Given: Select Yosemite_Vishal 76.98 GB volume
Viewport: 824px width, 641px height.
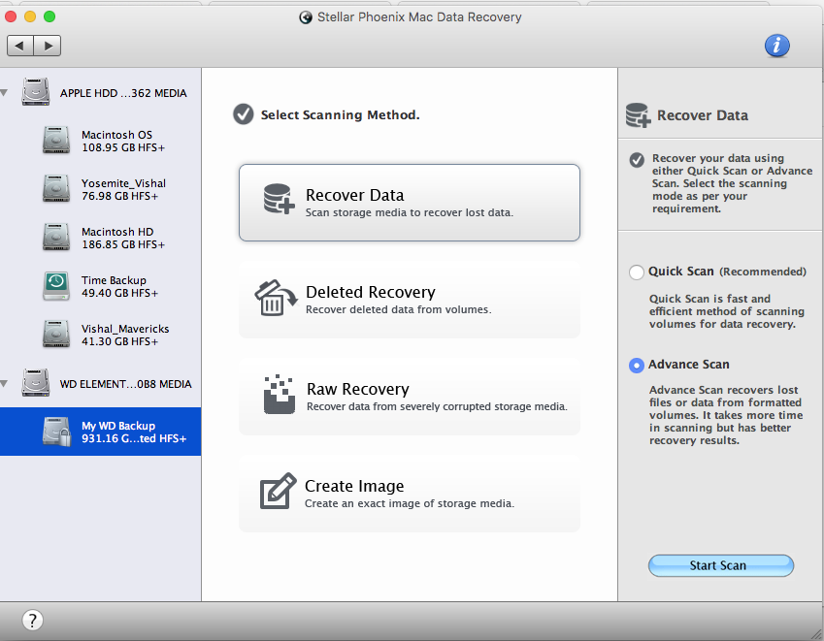Looking at the screenshot, I should point(100,189).
